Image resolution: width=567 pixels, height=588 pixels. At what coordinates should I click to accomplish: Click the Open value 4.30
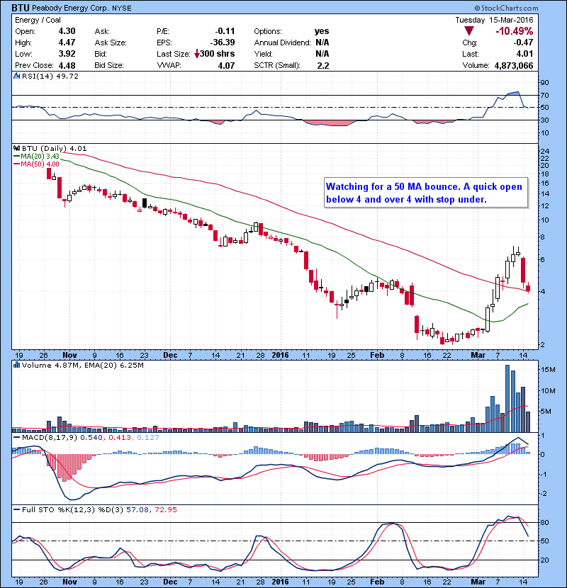tap(67, 31)
